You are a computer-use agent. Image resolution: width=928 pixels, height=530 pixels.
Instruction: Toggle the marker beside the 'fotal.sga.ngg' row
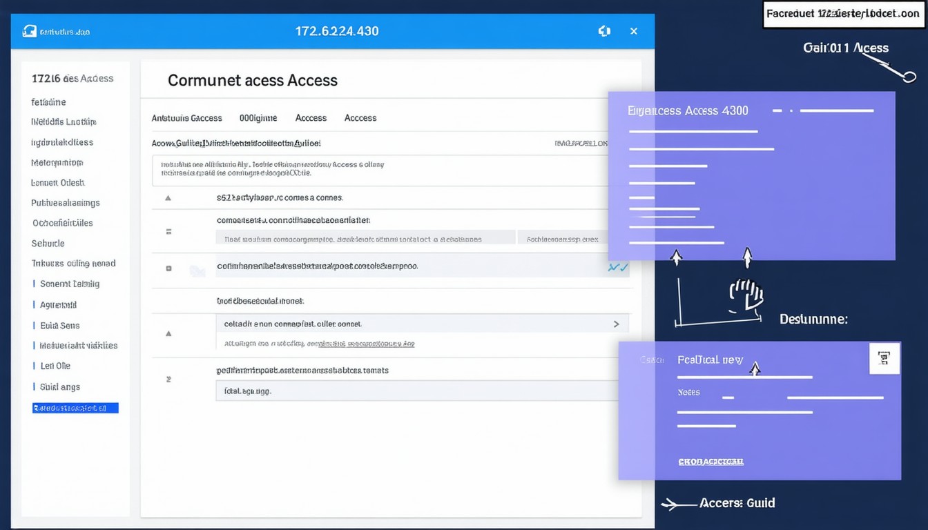point(168,380)
